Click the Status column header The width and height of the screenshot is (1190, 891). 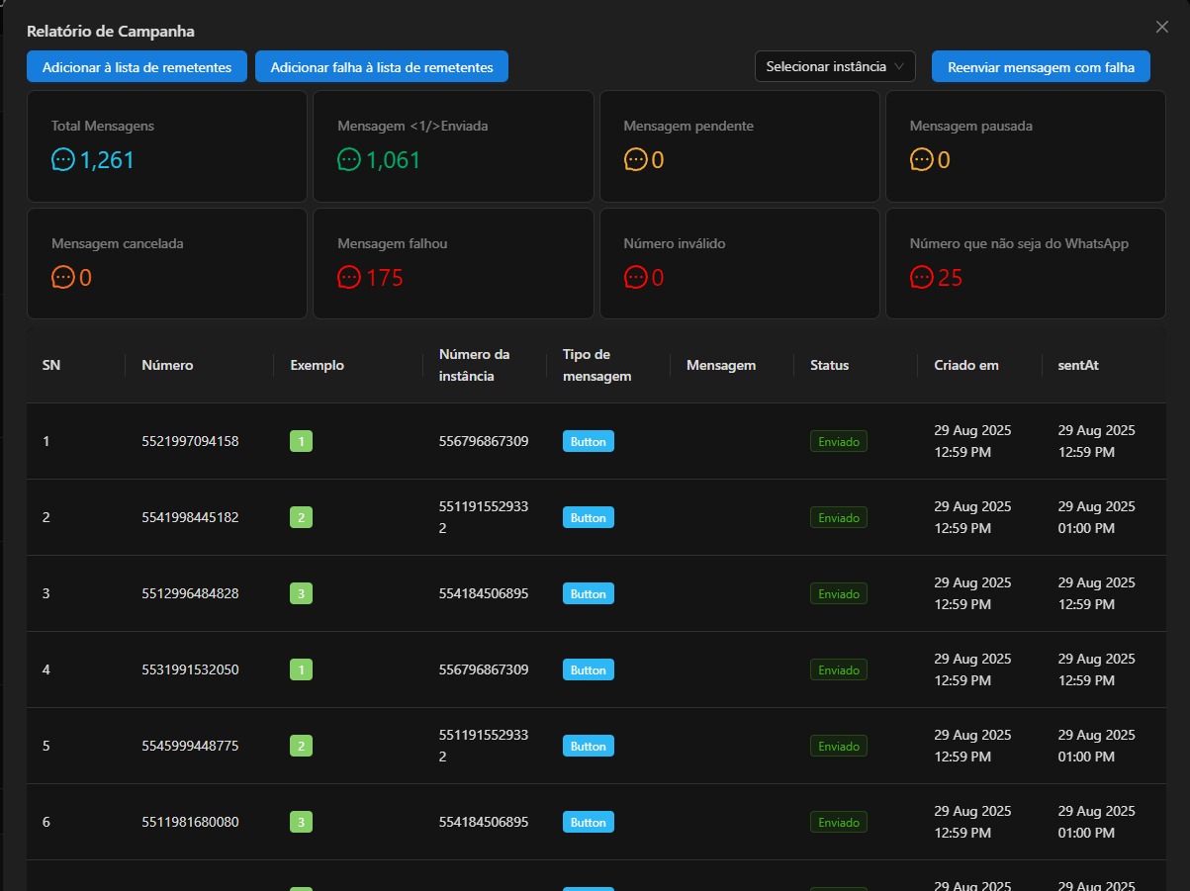point(829,365)
